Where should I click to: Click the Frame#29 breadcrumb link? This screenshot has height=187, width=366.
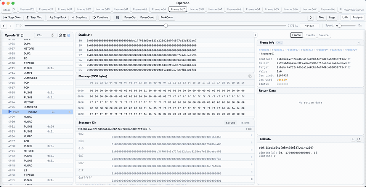351,50
